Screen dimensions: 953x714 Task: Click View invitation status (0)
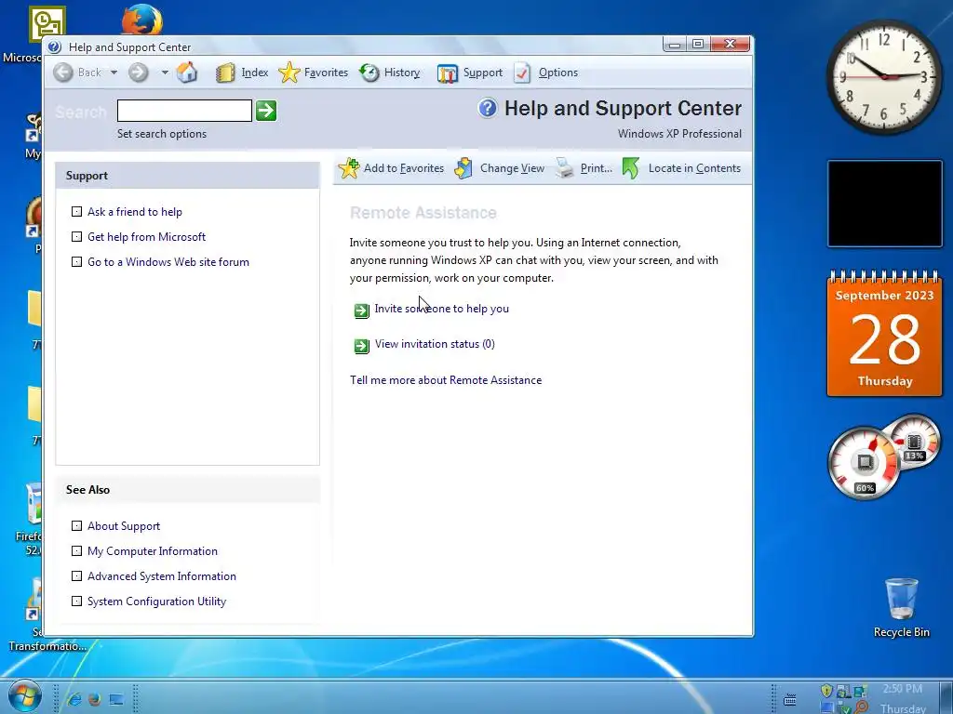tap(436, 344)
